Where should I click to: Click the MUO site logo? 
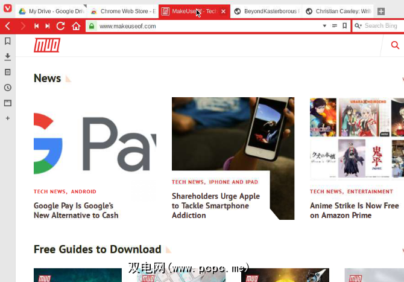coord(47,45)
